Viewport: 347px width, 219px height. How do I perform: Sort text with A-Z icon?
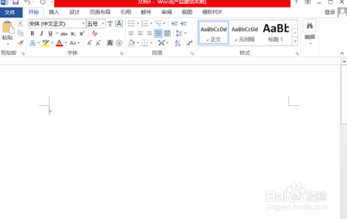(x=178, y=43)
